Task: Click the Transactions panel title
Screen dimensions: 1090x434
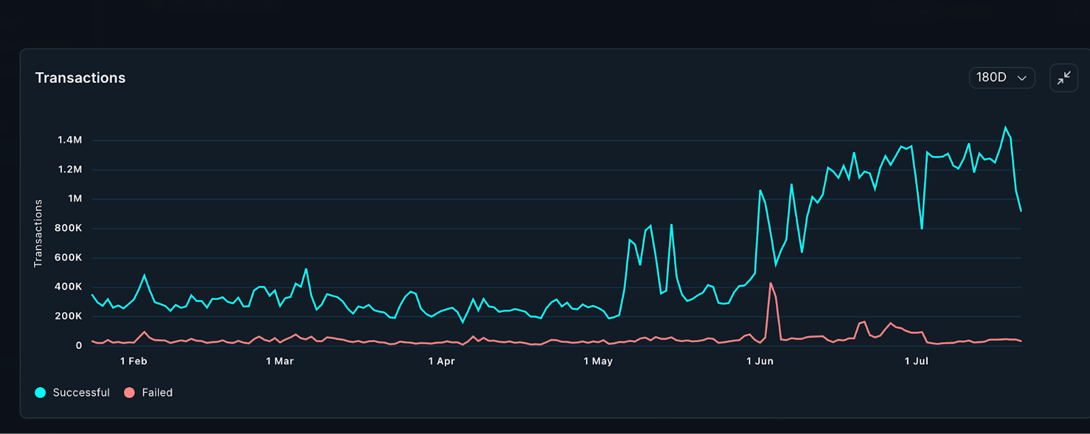Action: click(80, 78)
